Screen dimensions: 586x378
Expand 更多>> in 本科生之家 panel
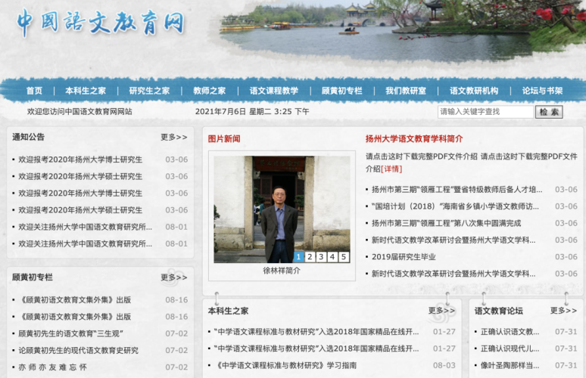441,311
